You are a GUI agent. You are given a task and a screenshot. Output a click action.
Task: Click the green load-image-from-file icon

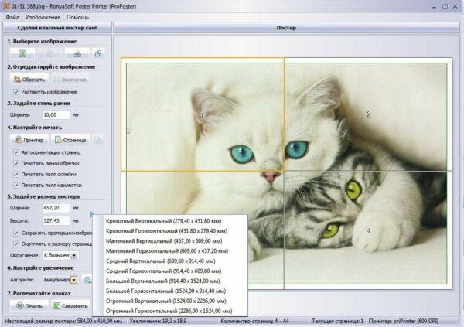(x=22, y=53)
